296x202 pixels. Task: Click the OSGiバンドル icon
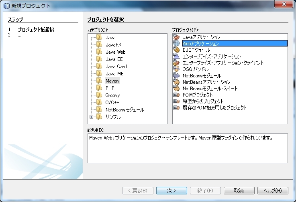point(176,69)
